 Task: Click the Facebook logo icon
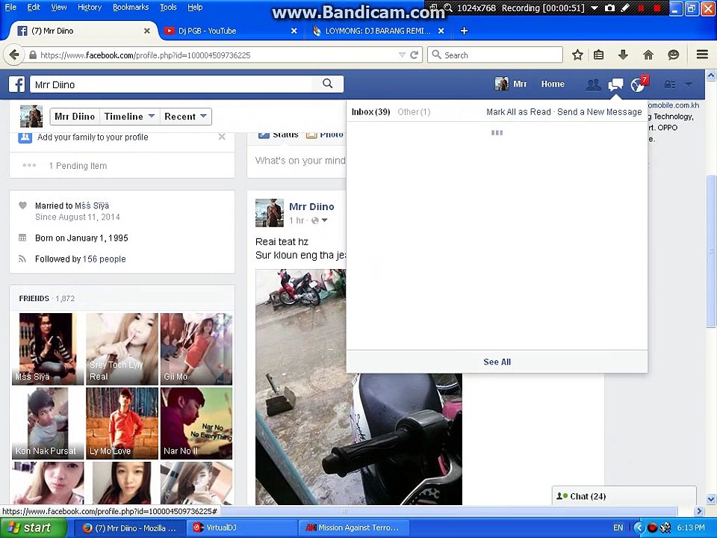pos(17,84)
